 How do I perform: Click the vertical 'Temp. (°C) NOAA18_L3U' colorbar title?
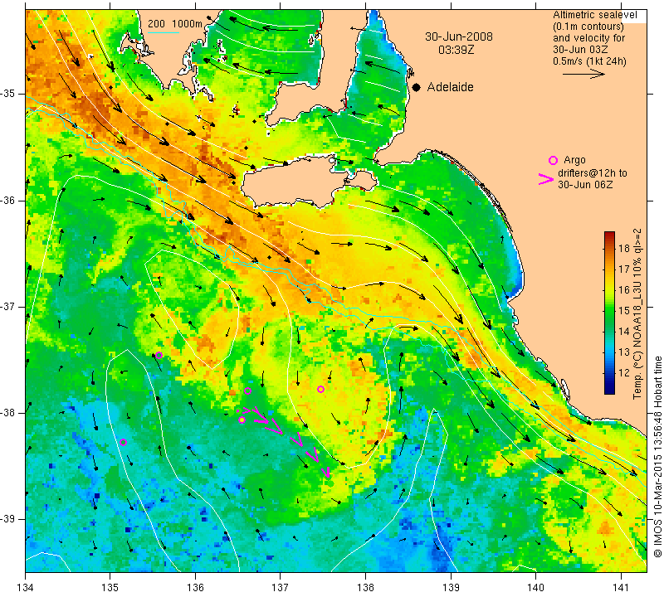637,313
